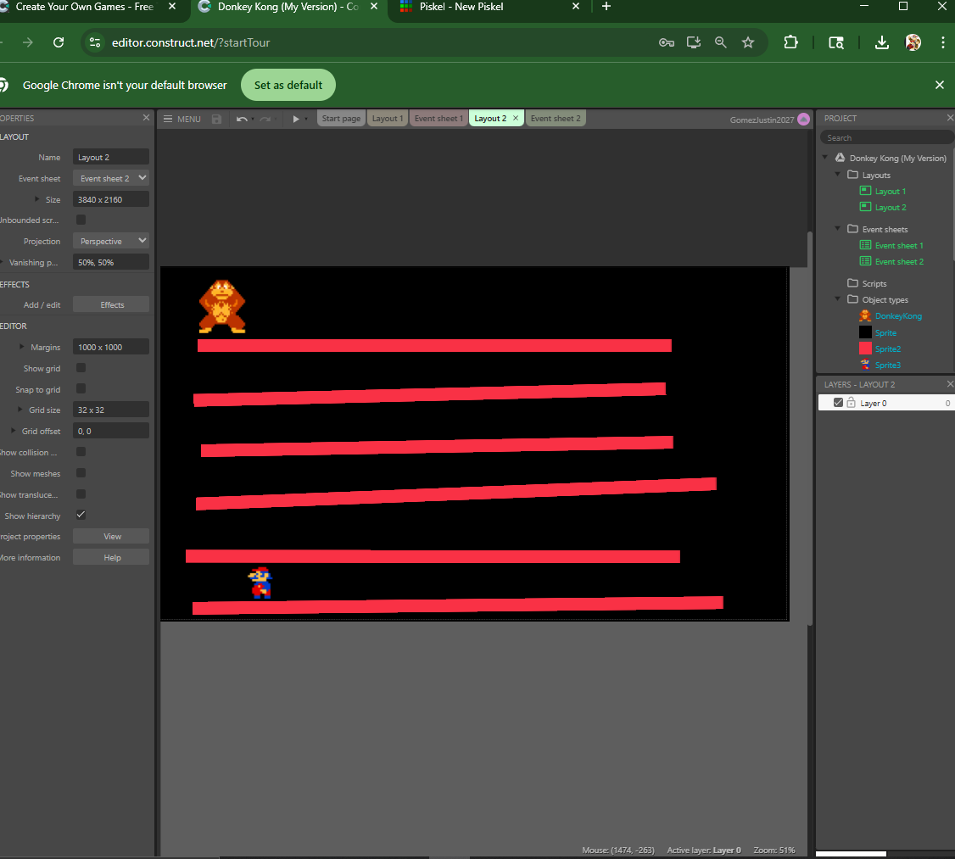Select the red Sprite2 object icon
This screenshot has width=955, height=859.
click(865, 349)
